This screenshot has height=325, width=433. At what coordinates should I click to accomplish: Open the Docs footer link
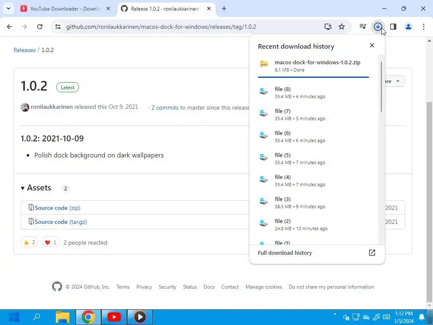tap(209, 287)
